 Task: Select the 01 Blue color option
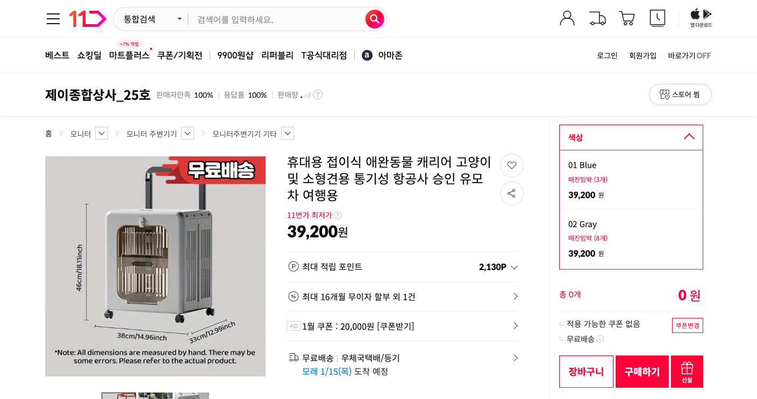coord(631,180)
